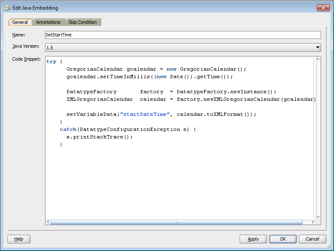This screenshot has height=251, width=334.
Task: Click the Java cup icon in title bar
Action: point(8,8)
